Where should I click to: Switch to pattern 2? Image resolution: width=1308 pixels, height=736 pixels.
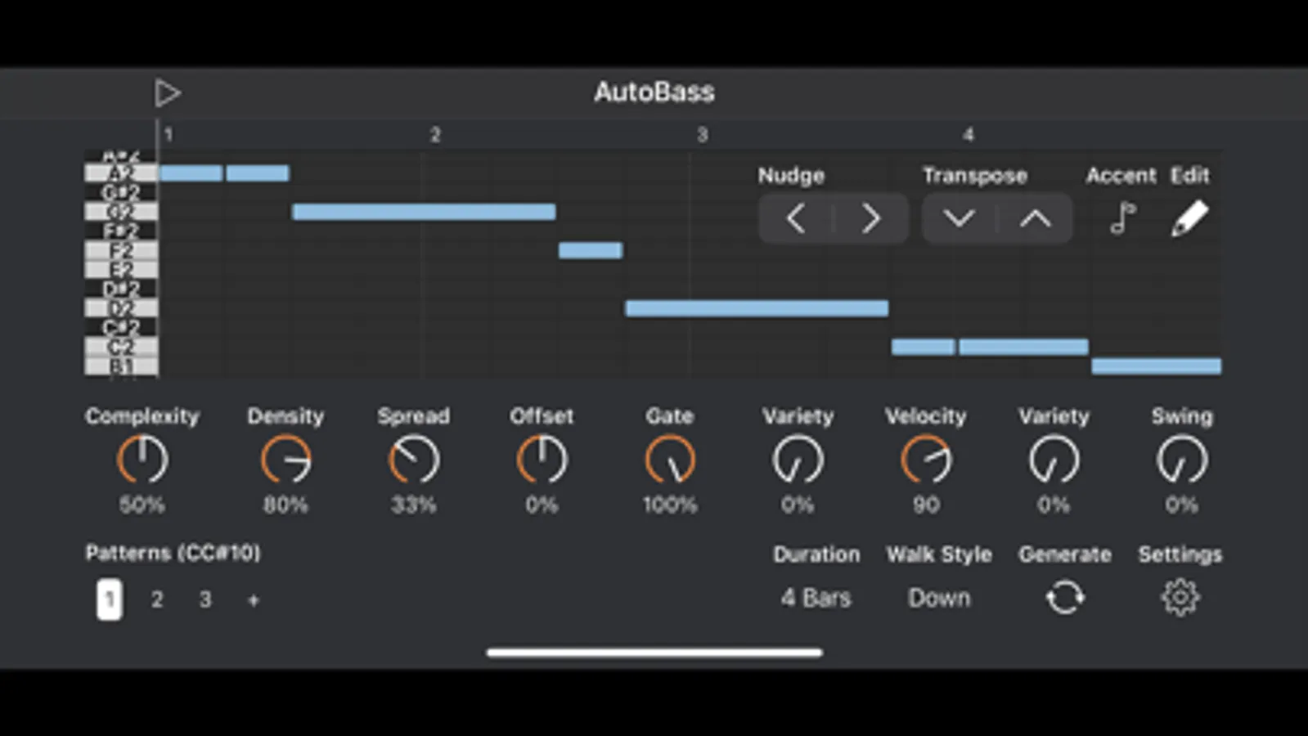[x=157, y=599]
